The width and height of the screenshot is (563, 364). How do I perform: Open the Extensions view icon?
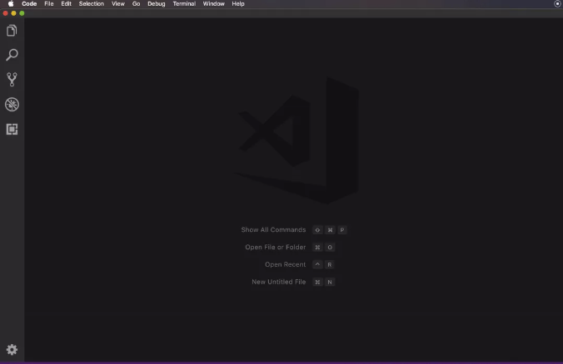tap(12, 129)
